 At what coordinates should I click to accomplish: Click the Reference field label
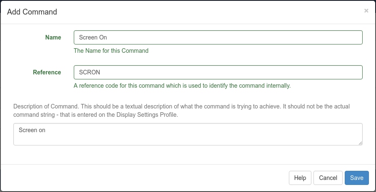[47, 72]
